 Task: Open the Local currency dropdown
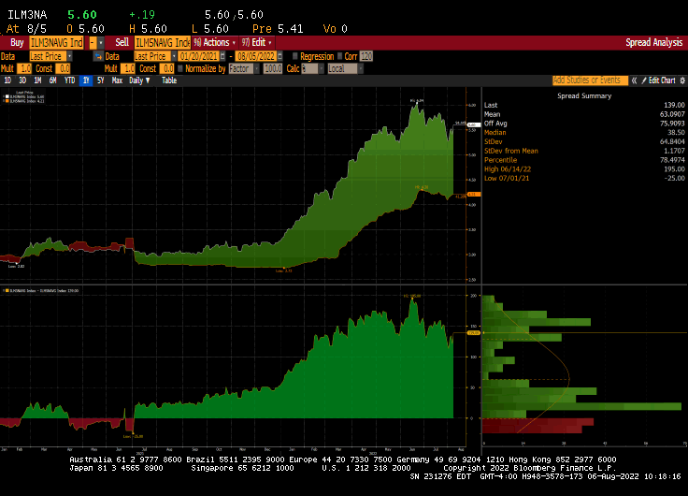(345, 68)
